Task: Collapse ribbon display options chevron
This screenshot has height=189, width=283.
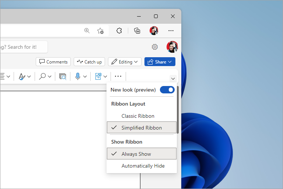Action: click(x=173, y=79)
